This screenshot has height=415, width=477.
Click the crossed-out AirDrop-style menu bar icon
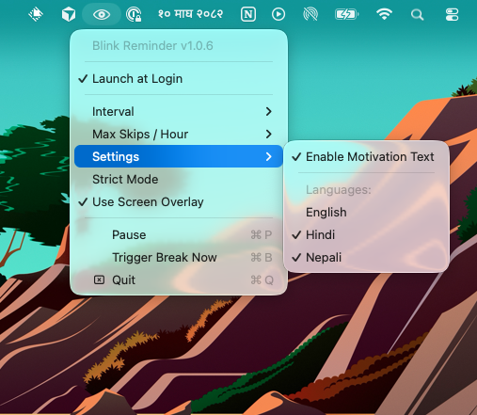[x=310, y=14]
